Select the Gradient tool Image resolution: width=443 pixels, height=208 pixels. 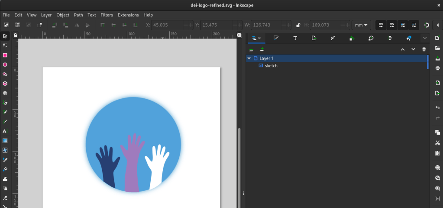(x=5, y=141)
